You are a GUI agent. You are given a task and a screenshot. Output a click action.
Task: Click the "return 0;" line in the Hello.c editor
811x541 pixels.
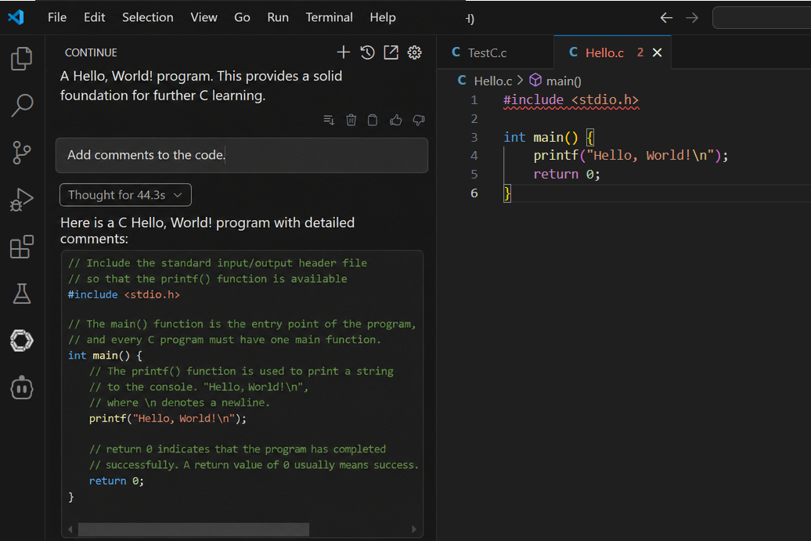(x=567, y=175)
